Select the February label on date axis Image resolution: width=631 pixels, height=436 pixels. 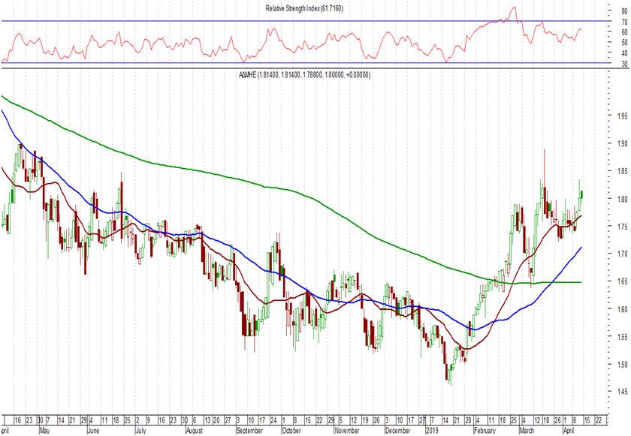485,431
